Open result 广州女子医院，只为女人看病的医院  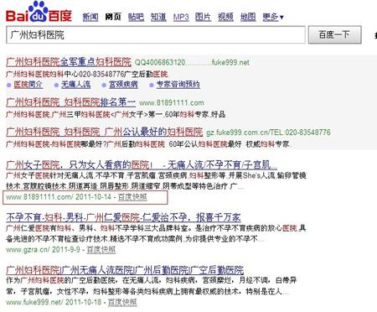pos(142,165)
